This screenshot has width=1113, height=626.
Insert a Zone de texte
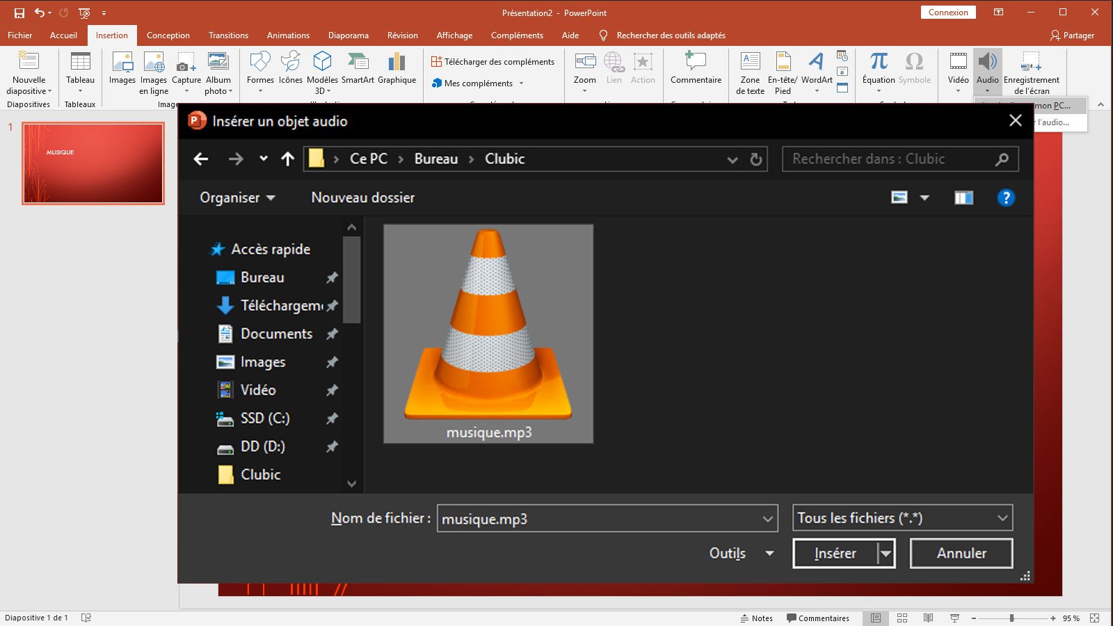750,73
